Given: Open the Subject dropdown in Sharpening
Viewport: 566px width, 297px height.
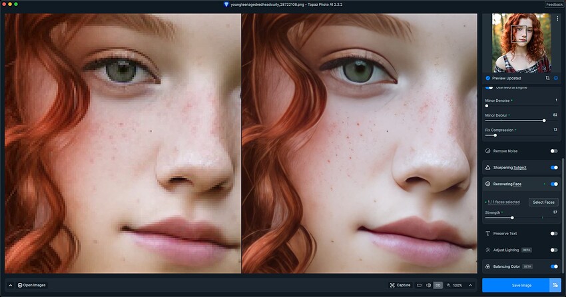Looking at the screenshot, I should tap(519, 168).
